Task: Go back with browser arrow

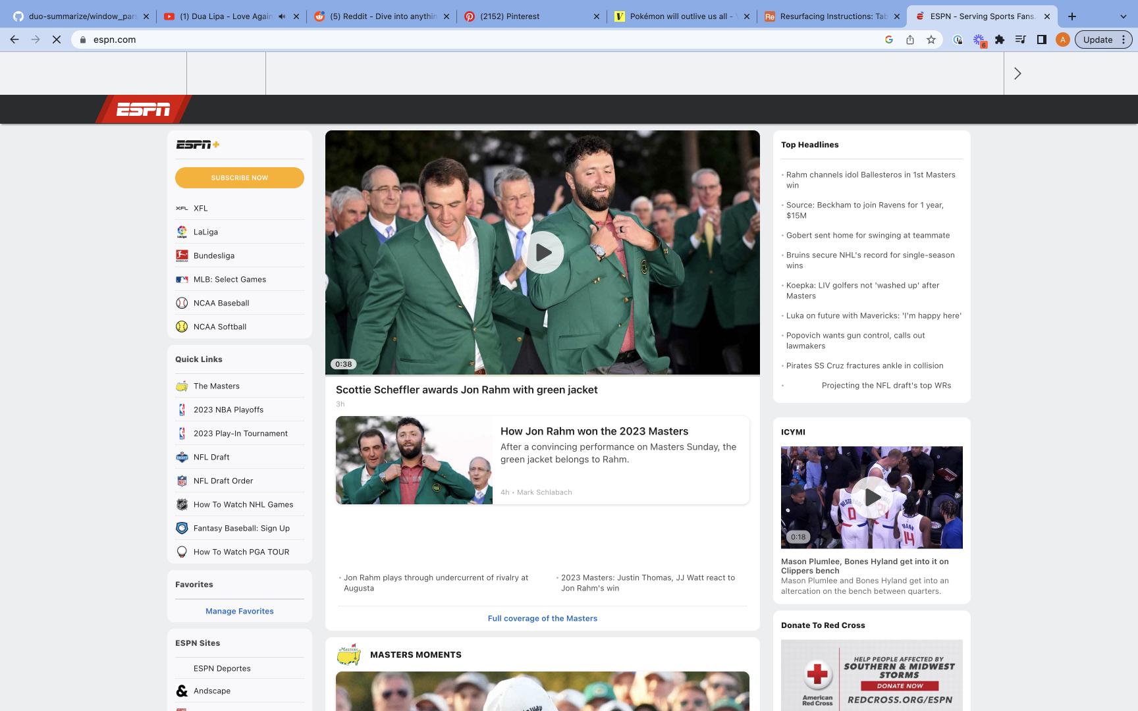Action: (14, 39)
